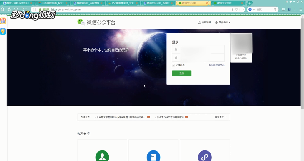Viewport: 304px width, 161px height.
Task: Expand the search engine chooser arrow
Action: pyautogui.click(x=254, y=9)
